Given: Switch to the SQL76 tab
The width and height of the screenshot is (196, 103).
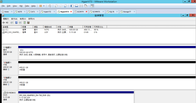Looking at the screenshot, I should pos(110,12).
